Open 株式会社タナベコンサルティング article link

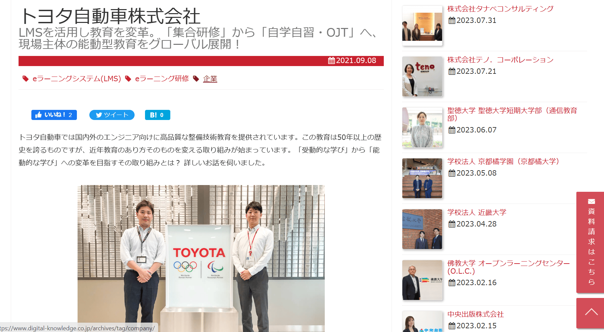tap(500, 9)
